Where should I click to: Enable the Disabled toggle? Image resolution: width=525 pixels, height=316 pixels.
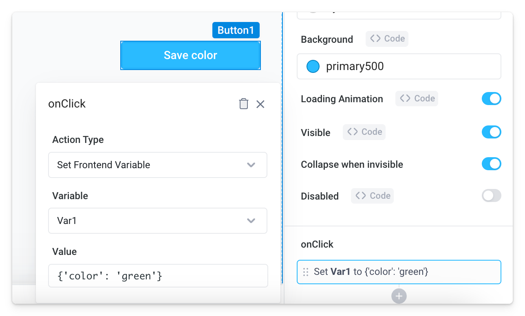(491, 195)
